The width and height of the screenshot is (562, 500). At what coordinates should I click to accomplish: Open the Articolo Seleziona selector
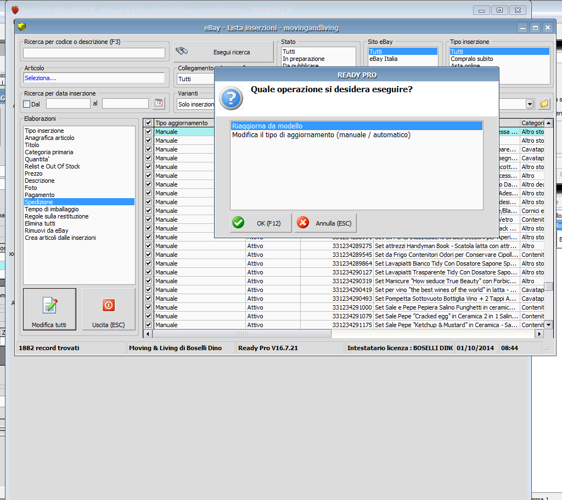(94, 78)
